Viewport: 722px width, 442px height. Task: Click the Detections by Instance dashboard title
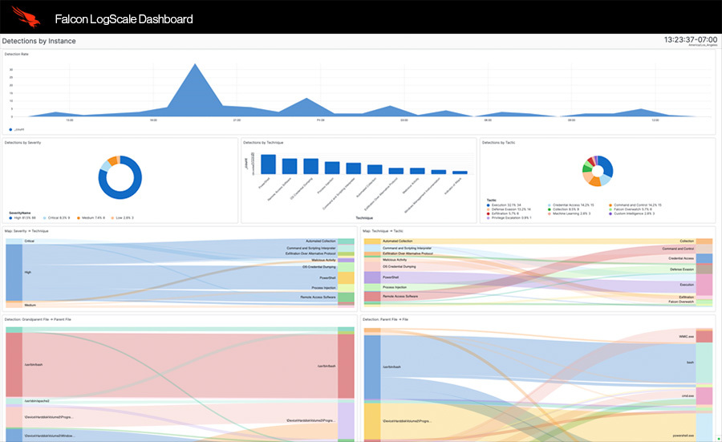pos(39,40)
